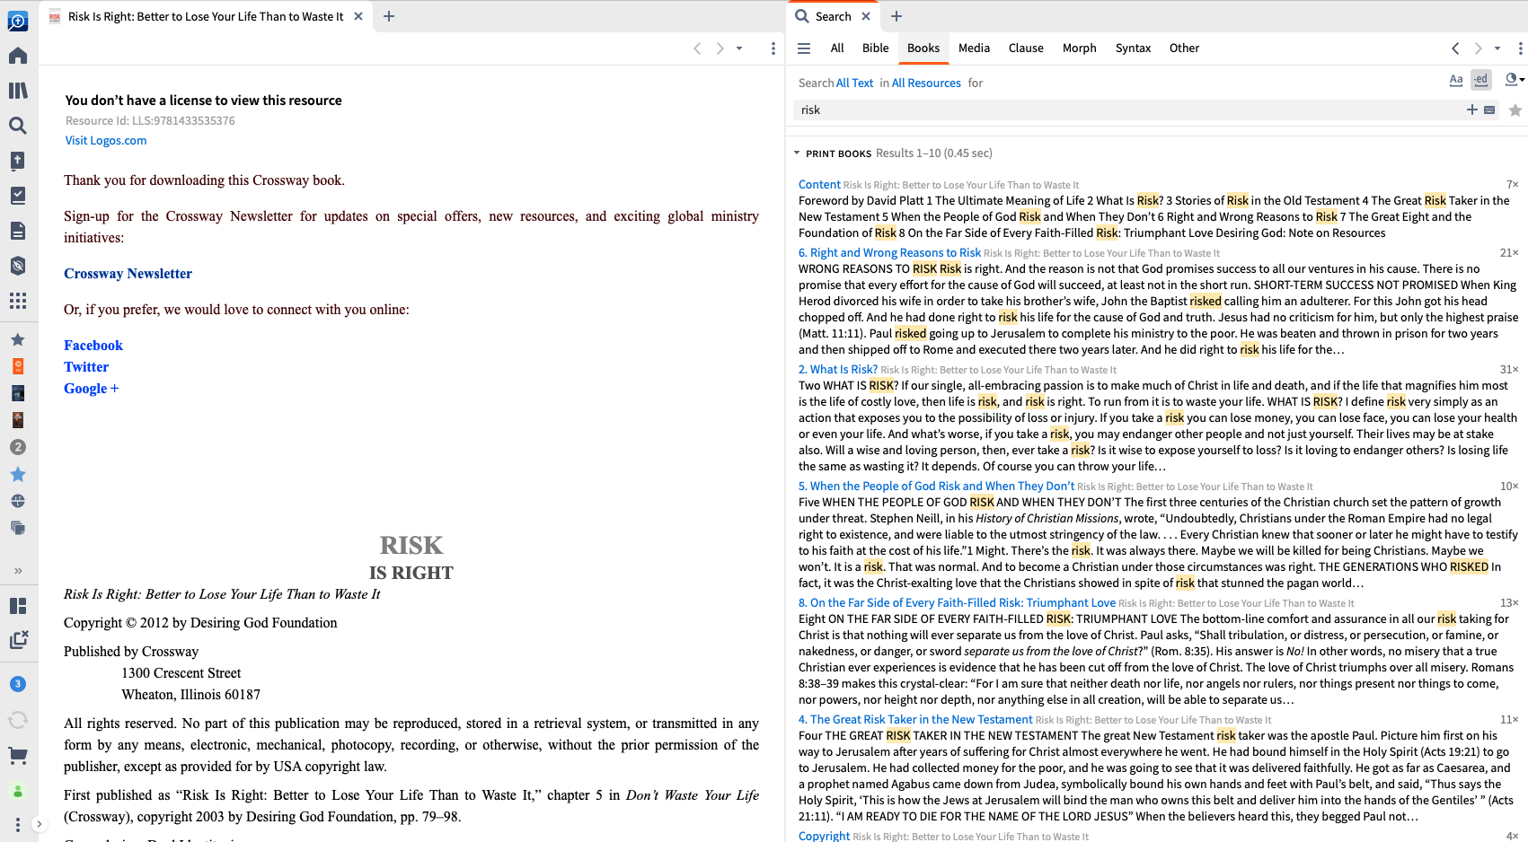Select the Bible search tab
This screenshot has width=1528, height=842.
click(x=876, y=48)
